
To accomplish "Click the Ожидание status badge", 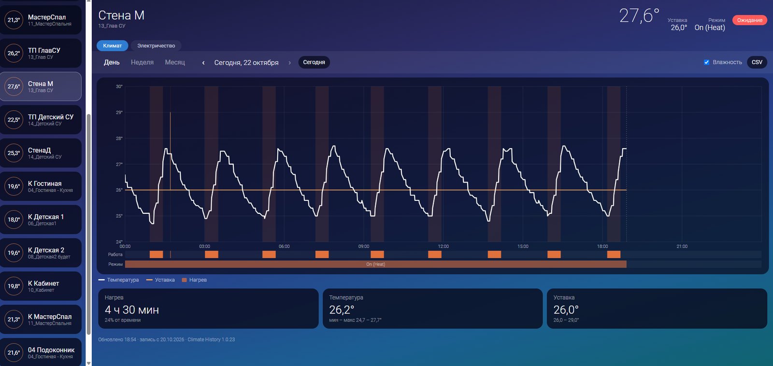I will pos(750,20).
